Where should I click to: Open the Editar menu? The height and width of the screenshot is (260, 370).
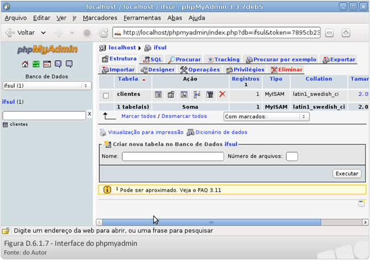point(42,18)
